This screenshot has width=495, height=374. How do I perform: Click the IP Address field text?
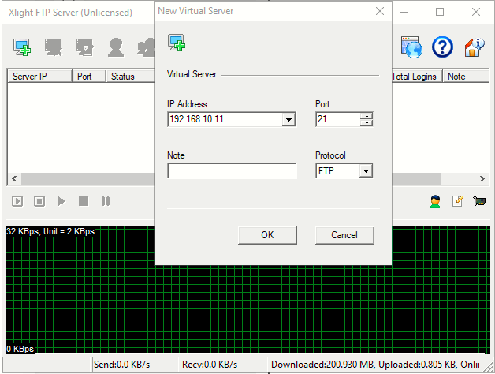pyautogui.click(x=197, y=119)
